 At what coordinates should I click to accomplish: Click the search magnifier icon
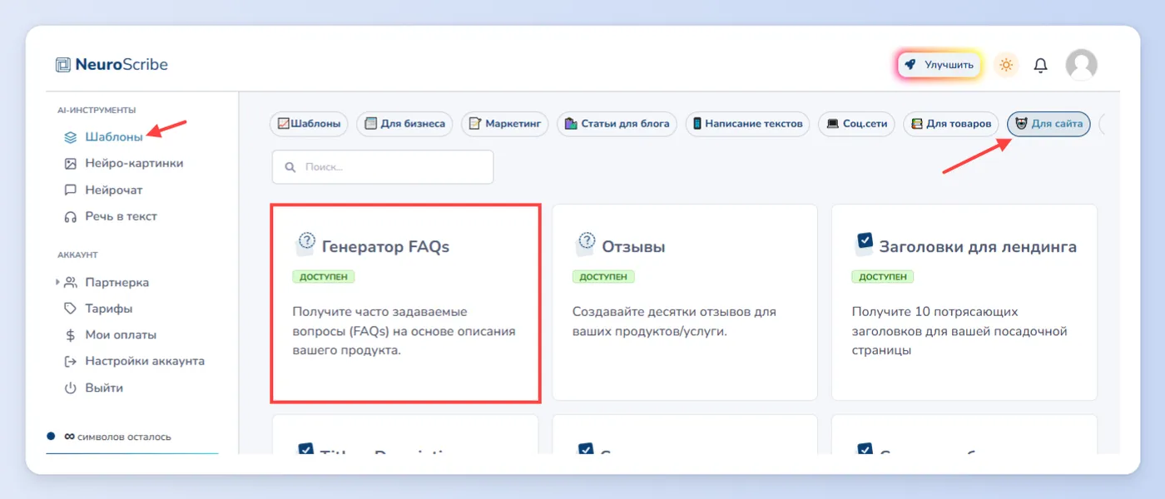tap(290, 167)
